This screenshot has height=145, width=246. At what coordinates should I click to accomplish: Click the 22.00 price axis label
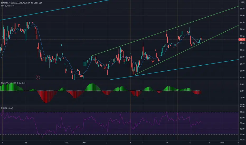tap(242, 57)
